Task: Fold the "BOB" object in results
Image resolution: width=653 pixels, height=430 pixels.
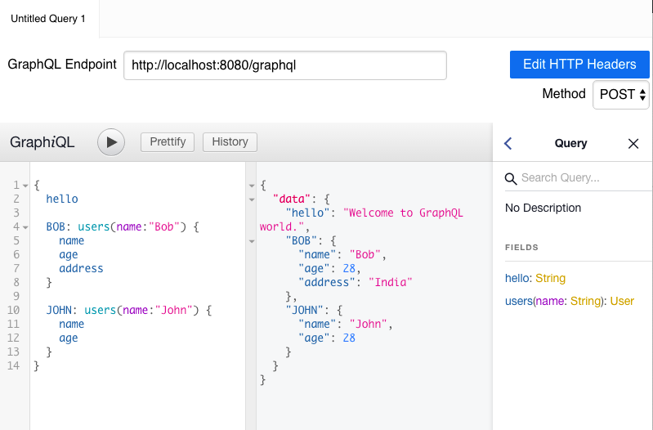Action: pos(252,241)
